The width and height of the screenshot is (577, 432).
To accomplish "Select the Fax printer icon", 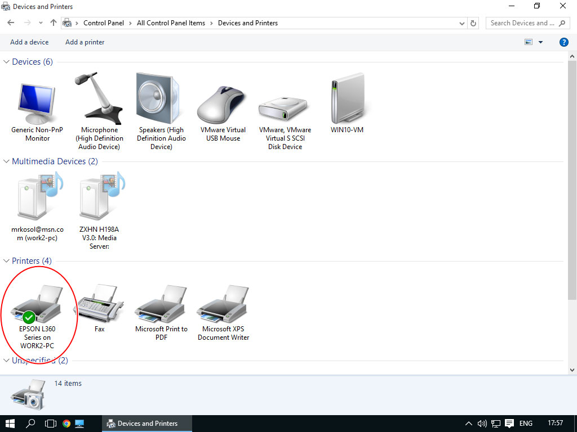I will (x=99, y=307).
